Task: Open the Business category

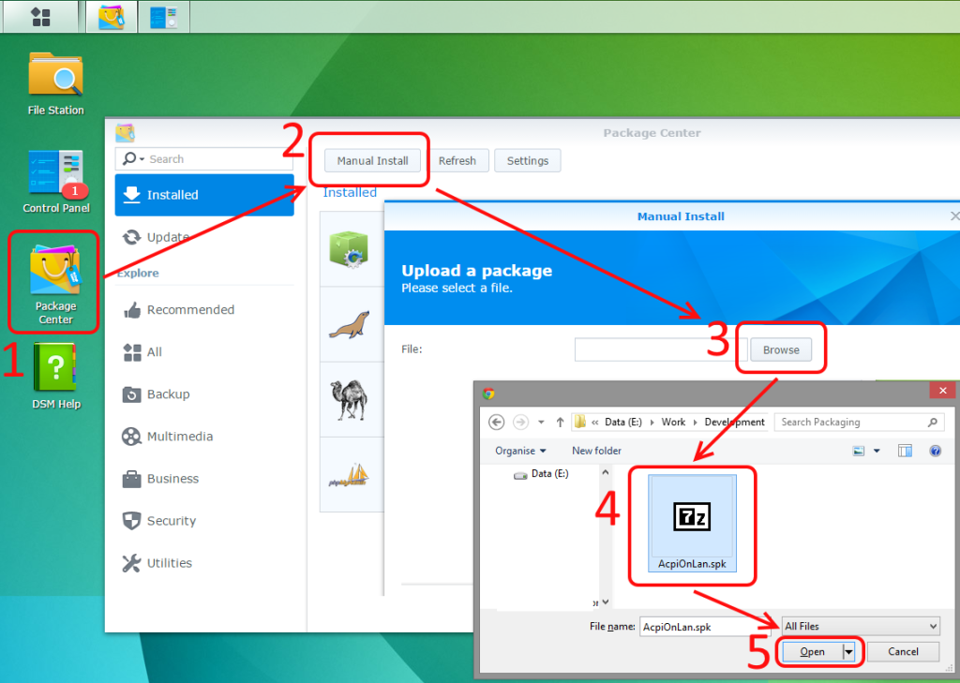Action: coord(203,479)
